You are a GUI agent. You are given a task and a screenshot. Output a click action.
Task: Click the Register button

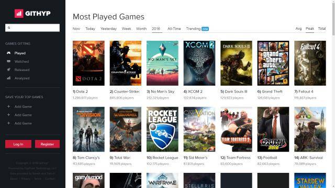pyautogui.click(x=47, y=144)
